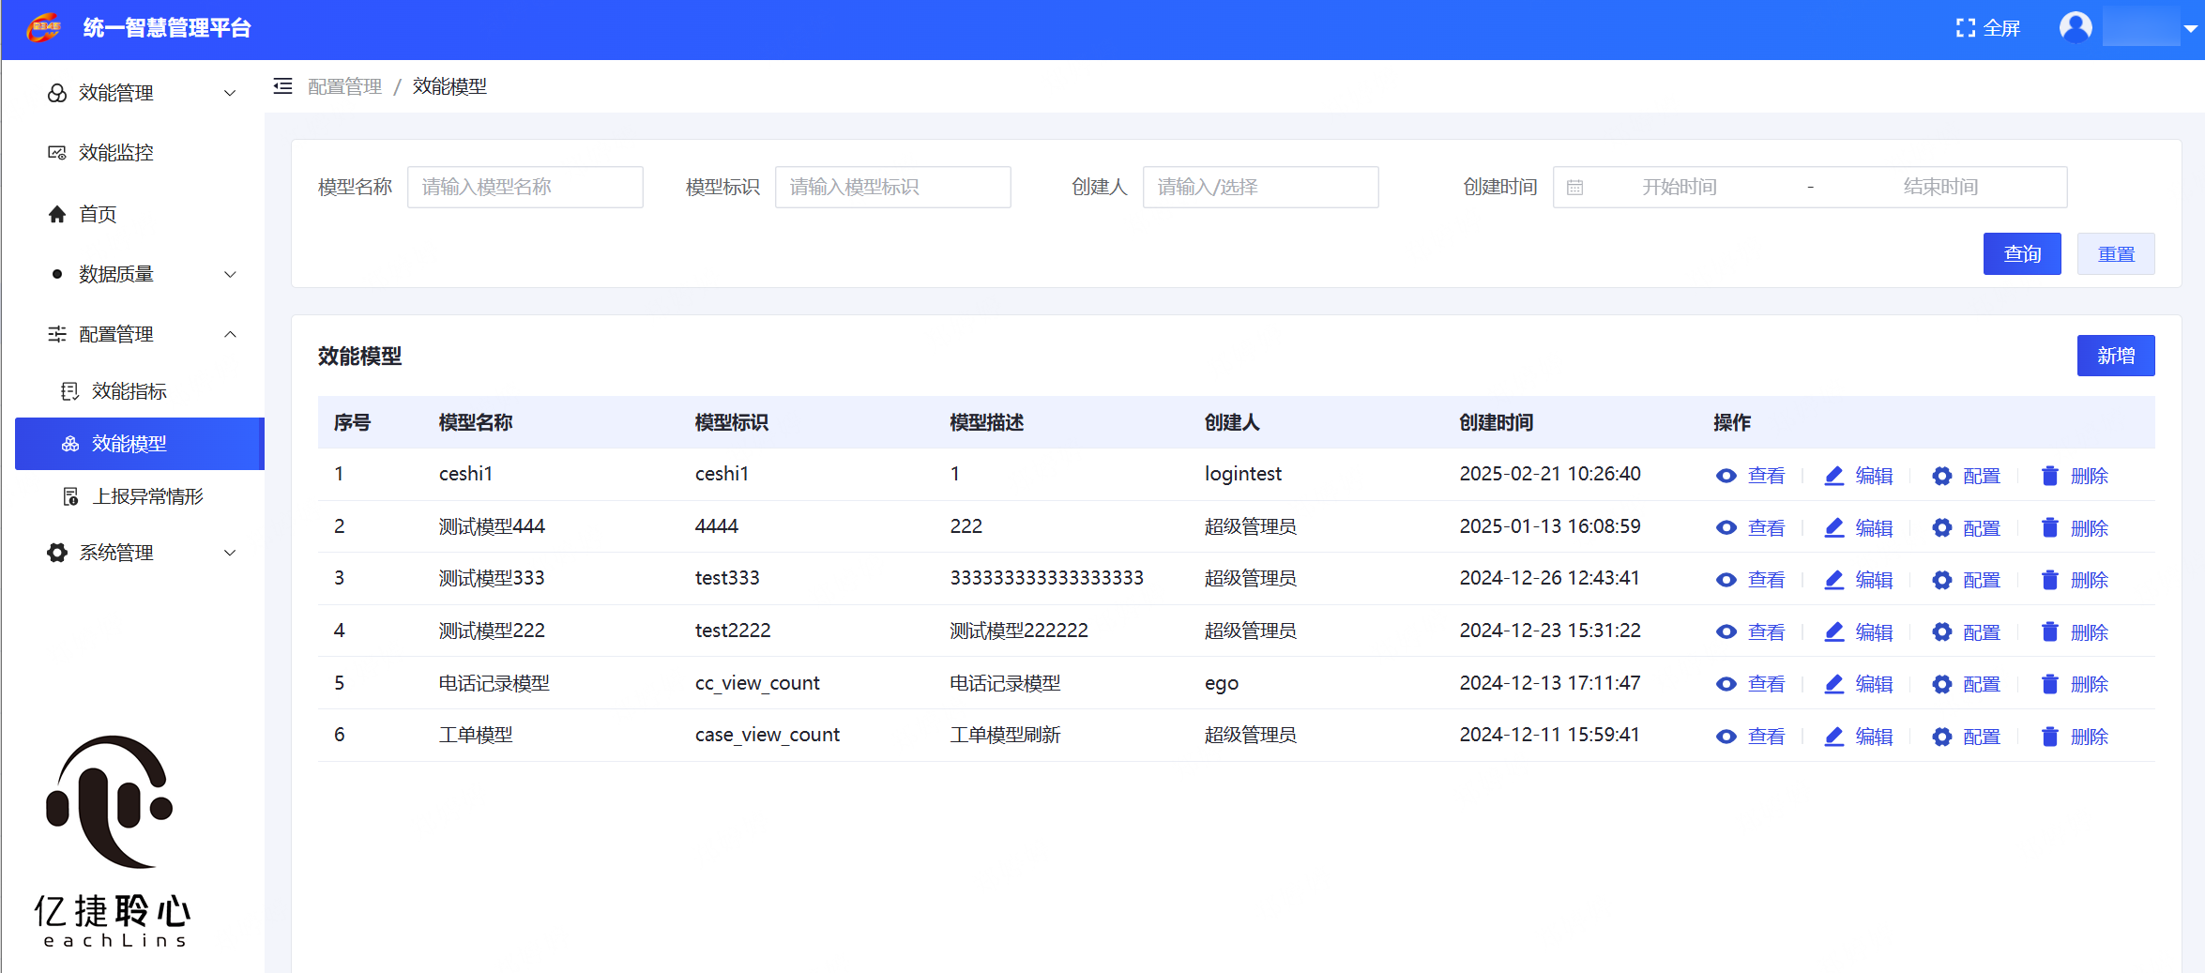Click the 系统管理 gear icon

coord(57,553)
